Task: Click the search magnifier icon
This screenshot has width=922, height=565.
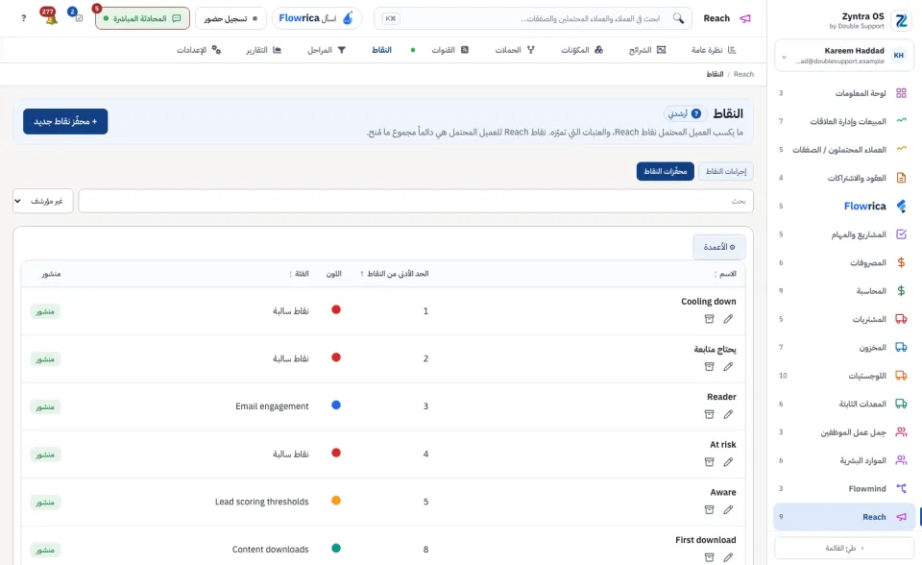Action: click(678, 18)
